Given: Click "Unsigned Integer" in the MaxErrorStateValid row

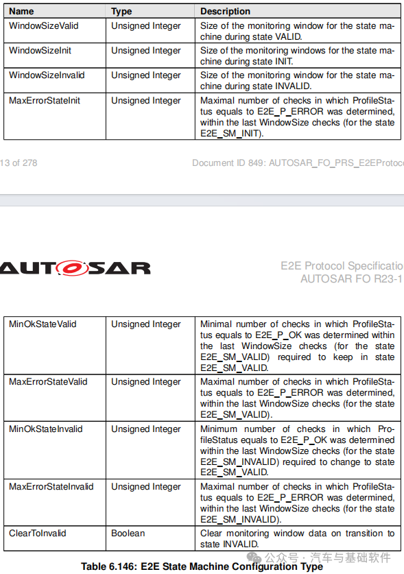Looking at the screenshot, I should pyautogui.click(x=146, y=381).
